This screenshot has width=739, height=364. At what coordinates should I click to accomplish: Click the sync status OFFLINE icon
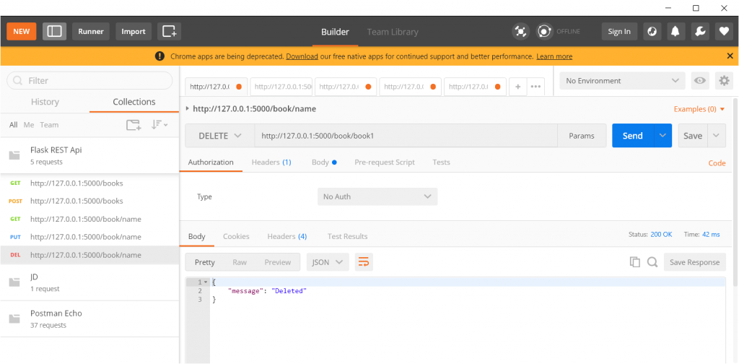click(x=544, y=32)
